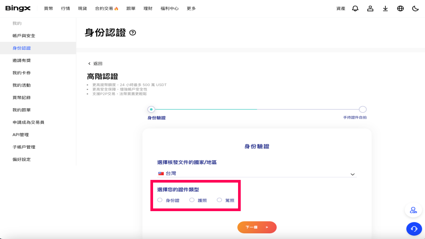The height and width of the screenshot is (239, 425).
Task: Click the 返回 back arrow
Action: click(89, 63)
